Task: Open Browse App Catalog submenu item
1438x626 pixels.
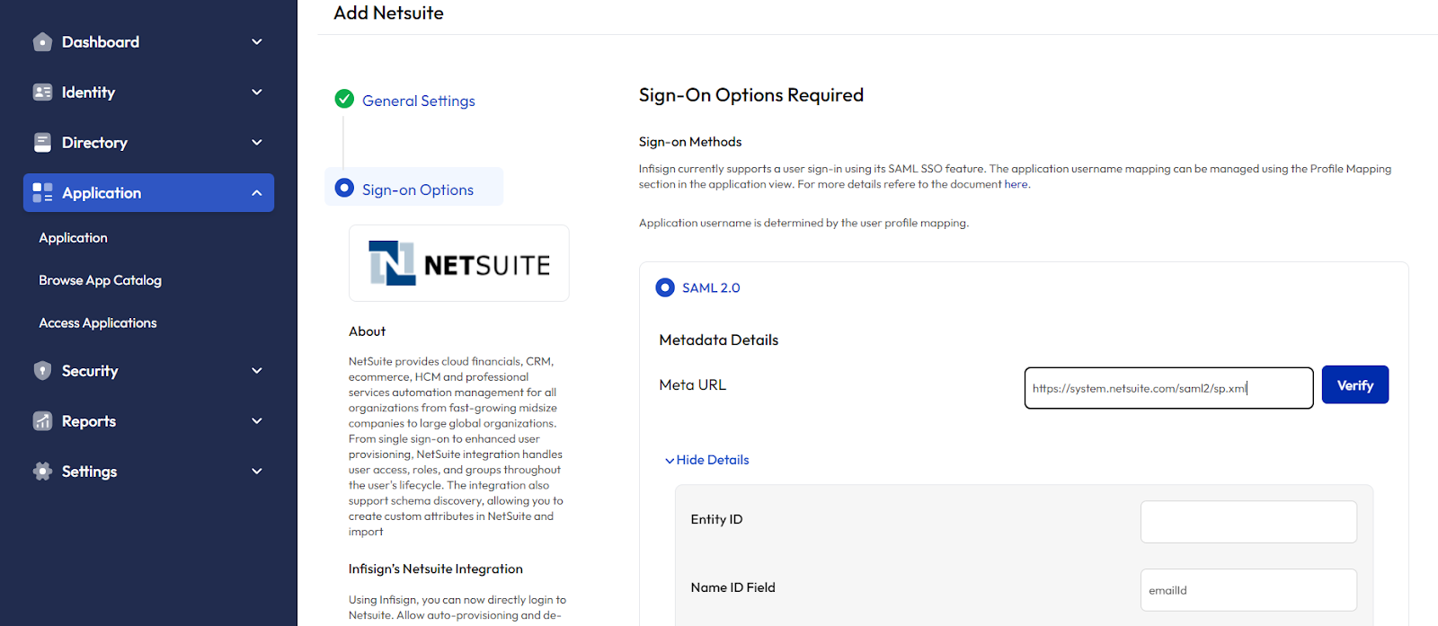Action: 100,280
